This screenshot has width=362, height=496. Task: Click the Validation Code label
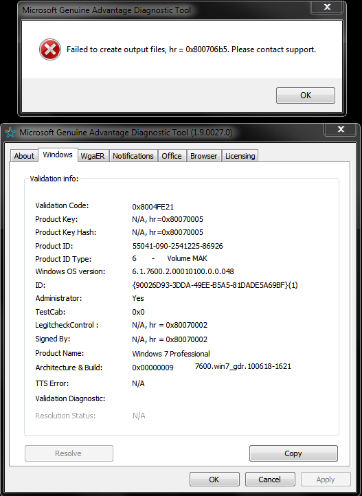(x=62, y=205)
